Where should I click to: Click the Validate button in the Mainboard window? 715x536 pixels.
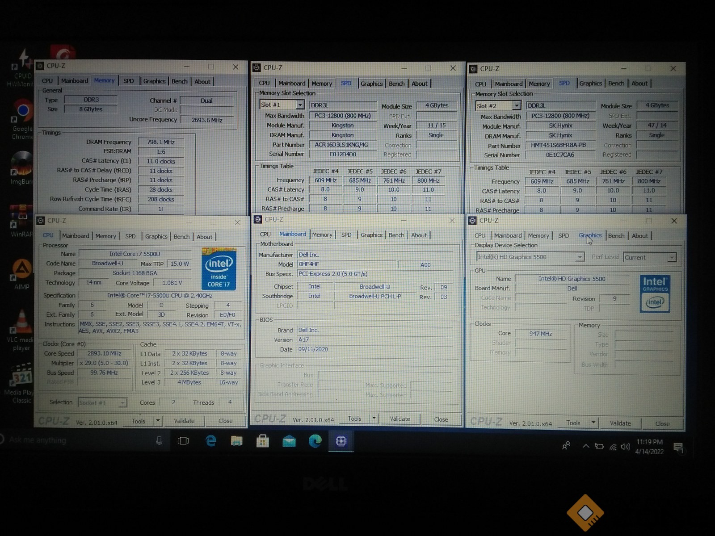tap(400, 419)
